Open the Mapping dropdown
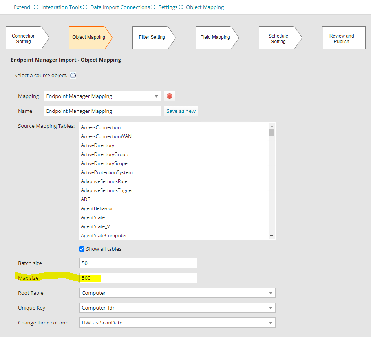Screen dimensions: 371x337 pyautogui.click(x=157, y=96)
